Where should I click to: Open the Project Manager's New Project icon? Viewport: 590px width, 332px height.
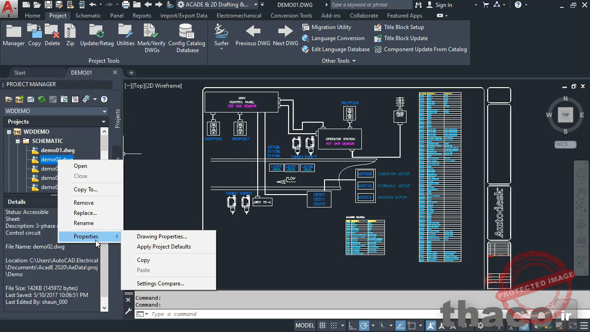pyautogui.click(x=19, y=100)
